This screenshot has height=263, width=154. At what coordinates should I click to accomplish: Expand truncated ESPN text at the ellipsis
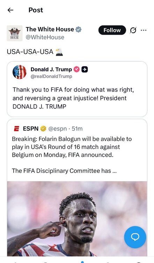pos(115,171)
